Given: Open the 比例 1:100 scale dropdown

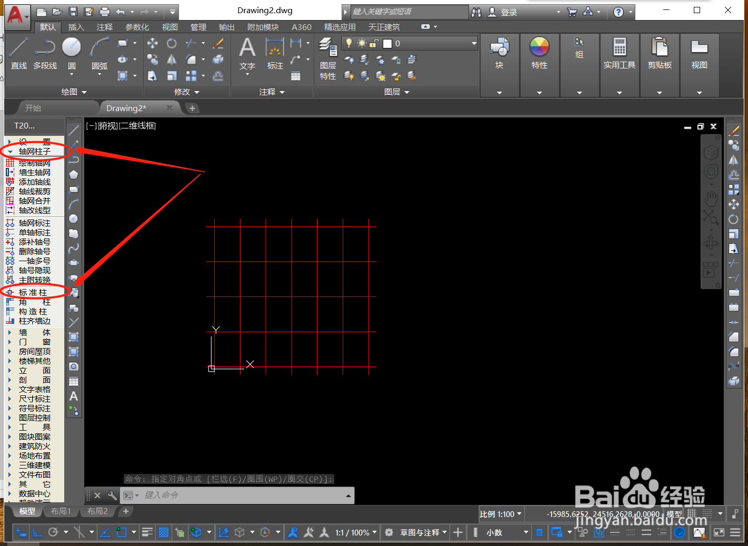Looking at the screenshot, I should (x=501, y=514).
